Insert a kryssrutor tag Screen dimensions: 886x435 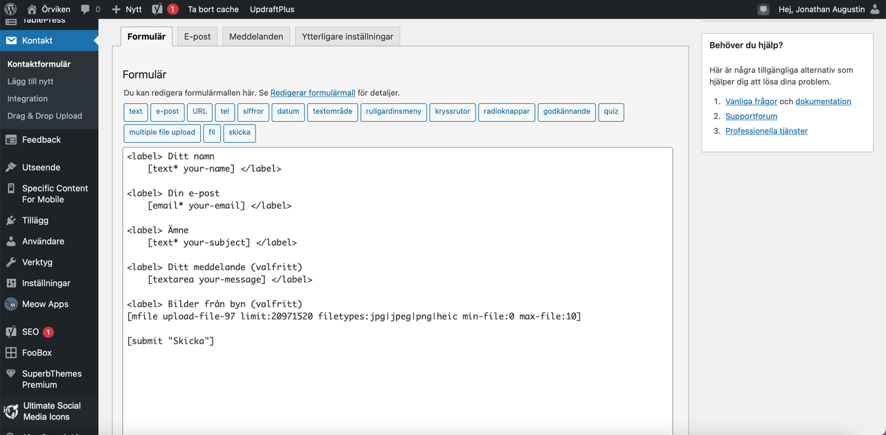tap(453, 112)
